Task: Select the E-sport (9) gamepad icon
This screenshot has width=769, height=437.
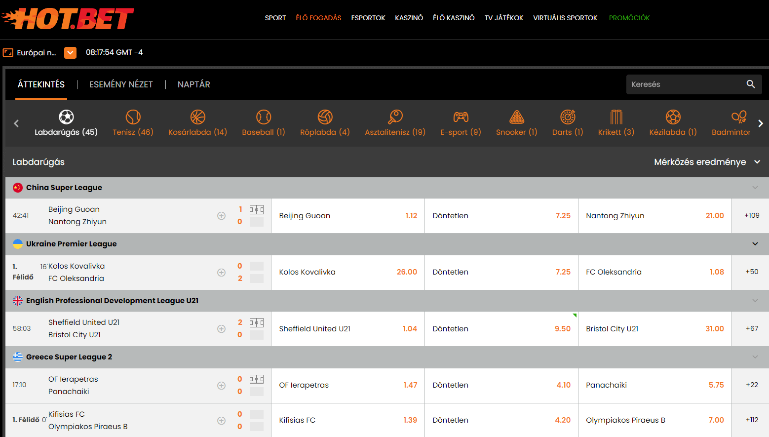Action: [461, 117]
